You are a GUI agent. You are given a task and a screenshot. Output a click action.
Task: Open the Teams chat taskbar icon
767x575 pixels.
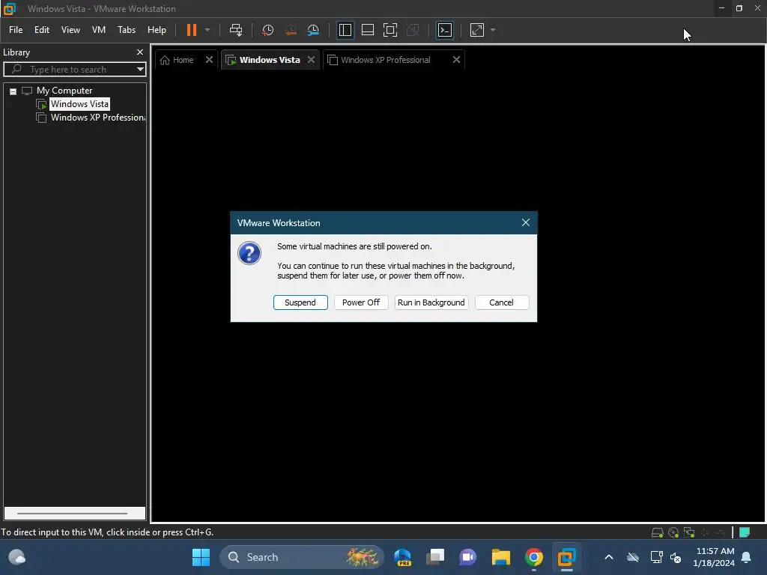coord(468,557)
